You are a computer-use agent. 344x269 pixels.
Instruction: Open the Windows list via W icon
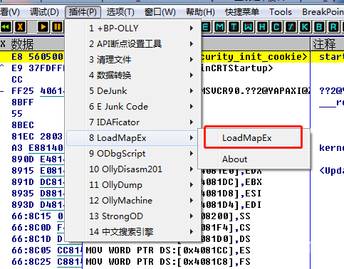click(248, 27)
